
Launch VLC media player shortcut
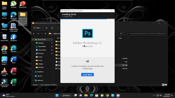(4, 72)
